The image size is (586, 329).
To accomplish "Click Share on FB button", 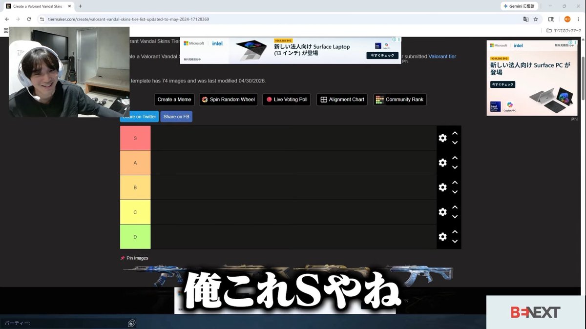I will [x=177, y=117].
